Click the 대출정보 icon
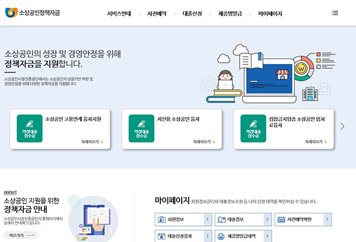 [x=221, y=220]
